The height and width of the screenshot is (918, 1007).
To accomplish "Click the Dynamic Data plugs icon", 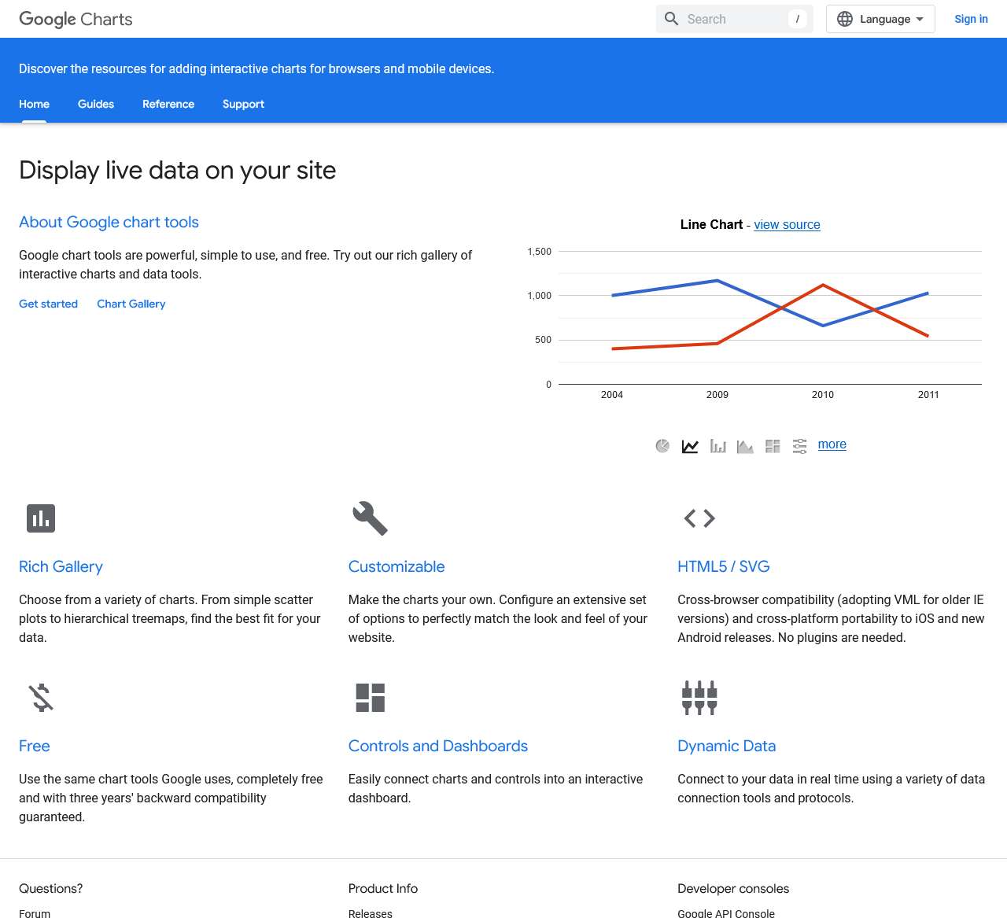I will coord(699,698).
